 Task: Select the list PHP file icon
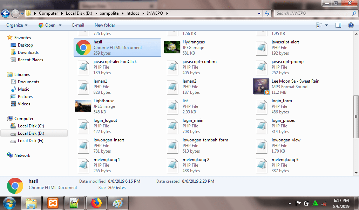[172, 107]
